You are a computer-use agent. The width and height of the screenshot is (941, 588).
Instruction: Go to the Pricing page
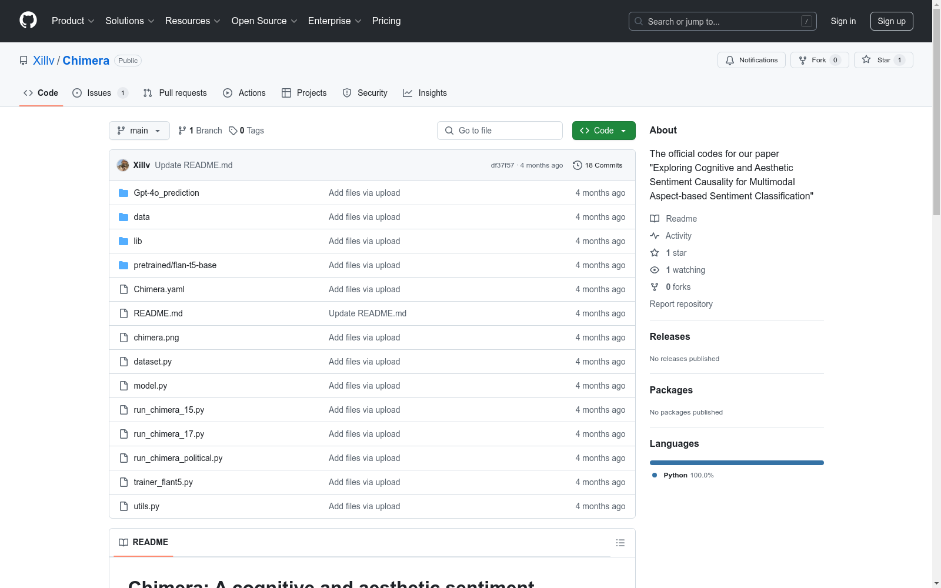tap(386, 21)
